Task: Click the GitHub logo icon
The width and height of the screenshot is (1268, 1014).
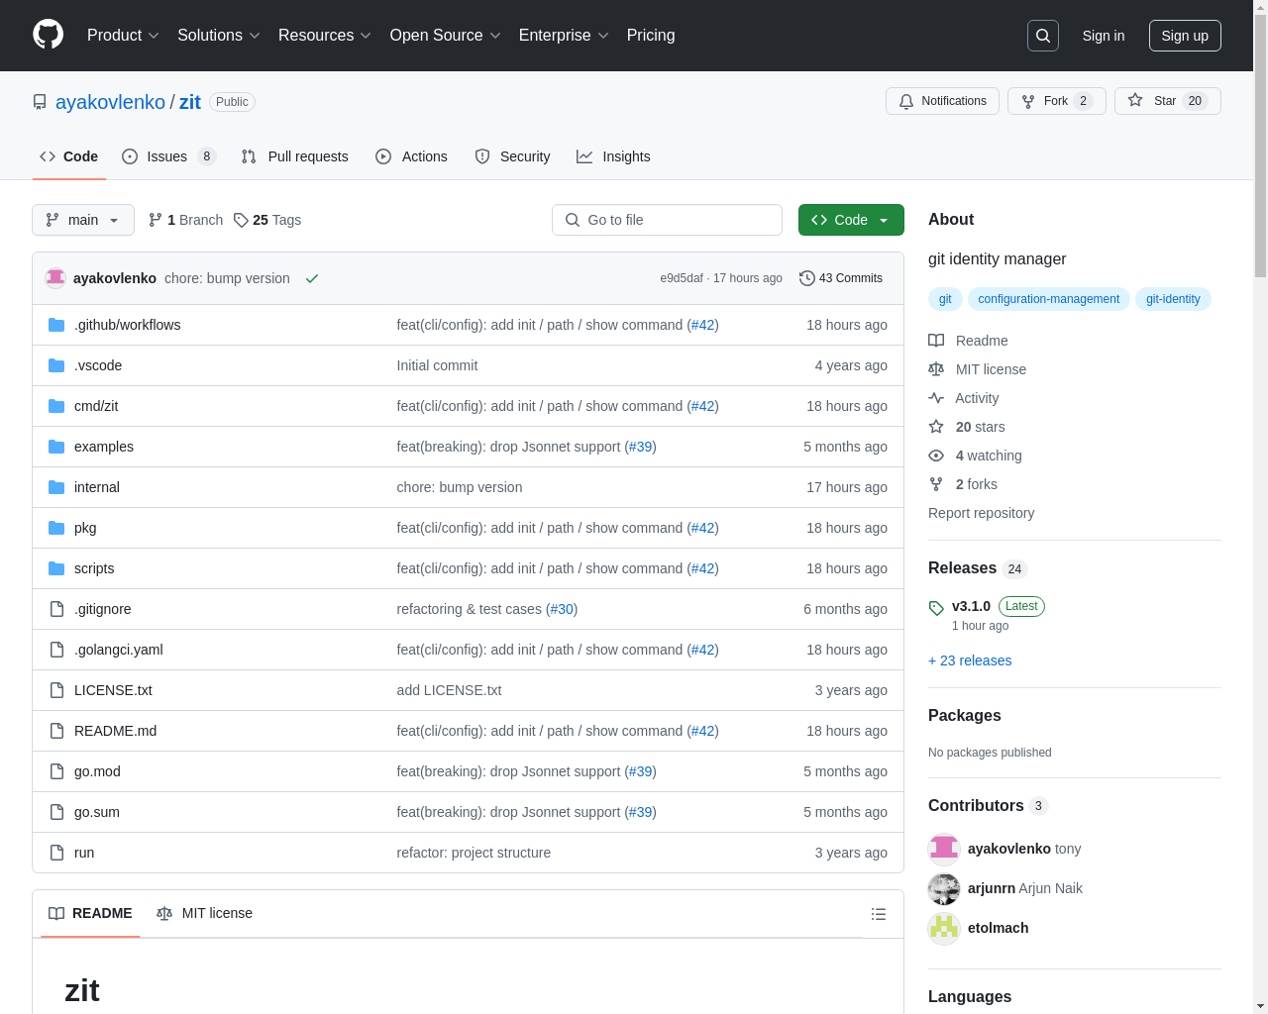Action: [x=48, y=35]
